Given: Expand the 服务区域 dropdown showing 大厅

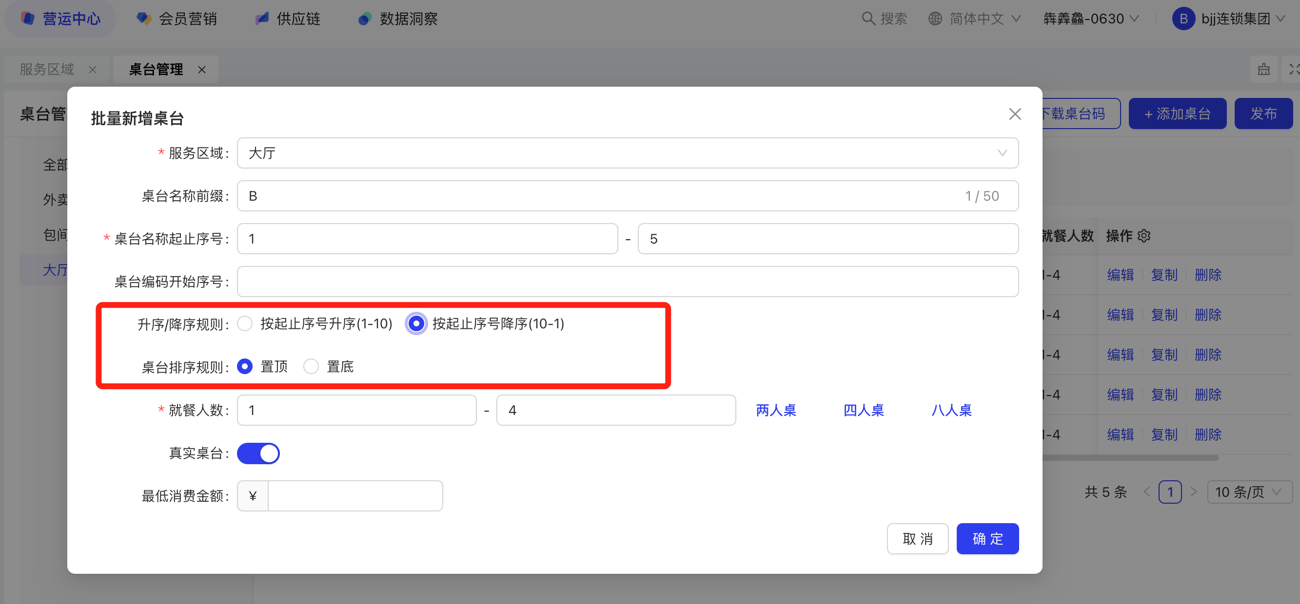Looking at the screenshot, I should click(x=627, y=153).
